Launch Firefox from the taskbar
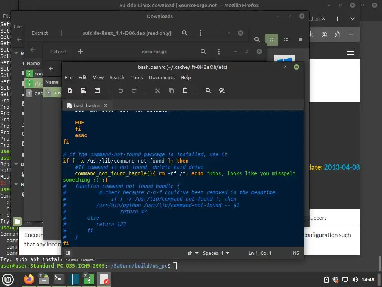 (x=29, y=279)
